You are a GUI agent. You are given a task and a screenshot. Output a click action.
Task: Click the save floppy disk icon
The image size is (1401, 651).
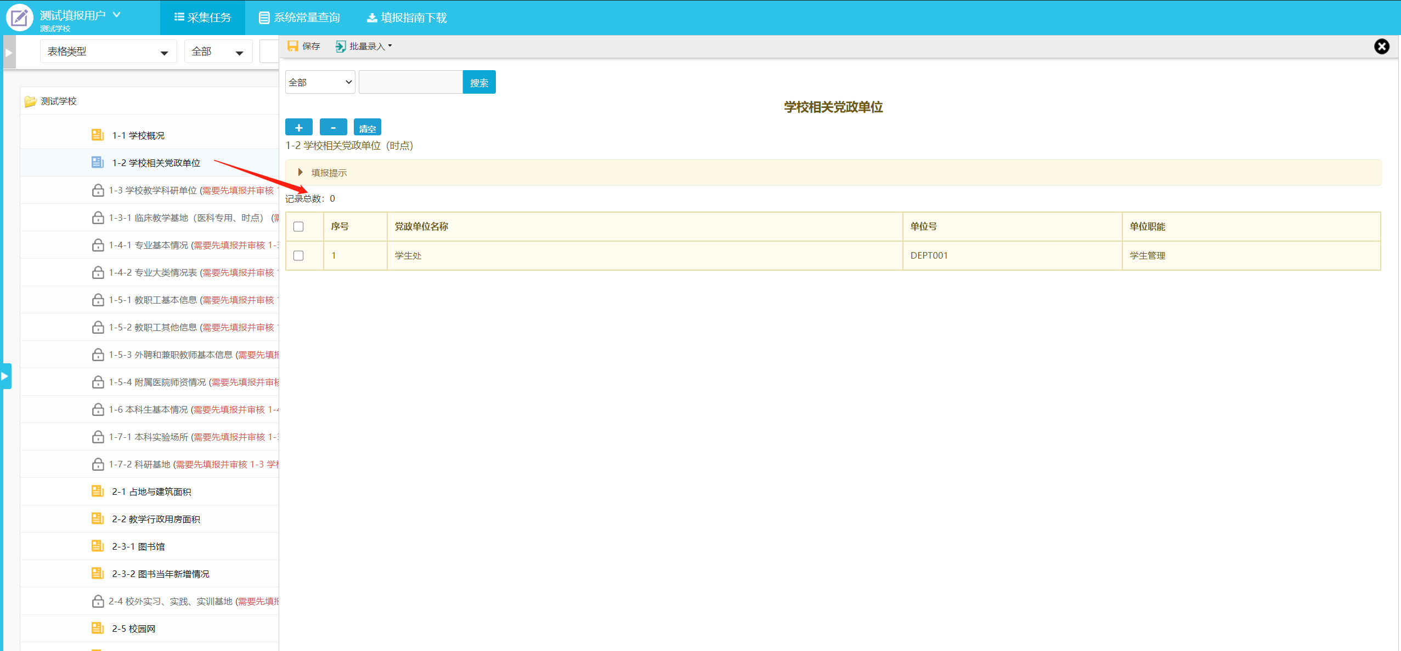[293, 46]
